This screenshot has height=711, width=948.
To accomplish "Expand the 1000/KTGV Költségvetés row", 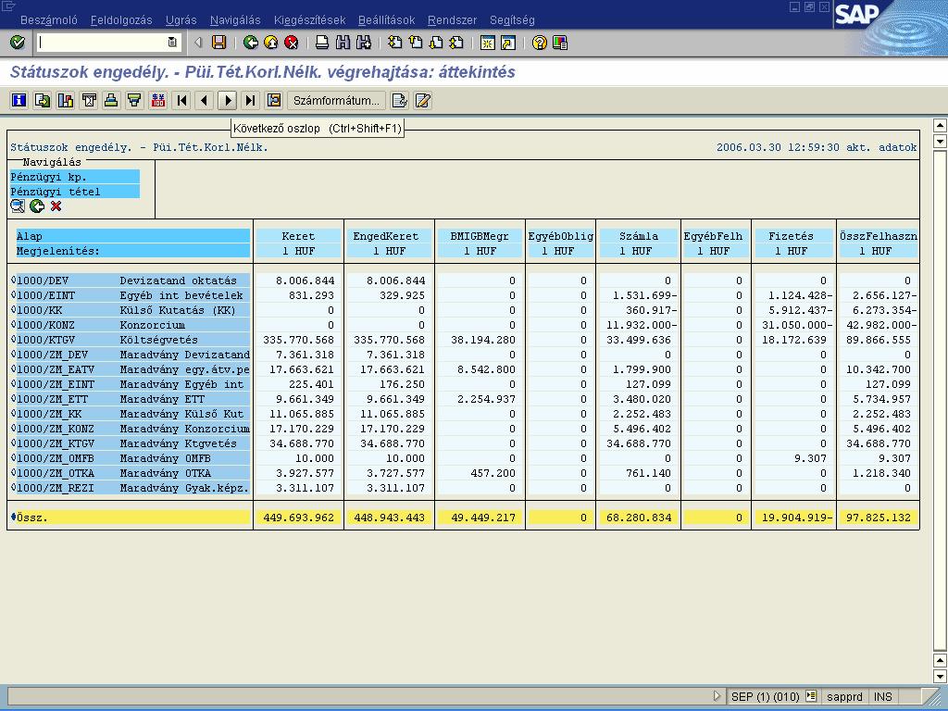I will [x=13, y=339].
